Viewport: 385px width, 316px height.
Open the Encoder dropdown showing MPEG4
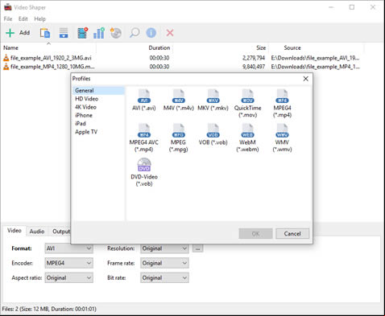coord(69,263)
